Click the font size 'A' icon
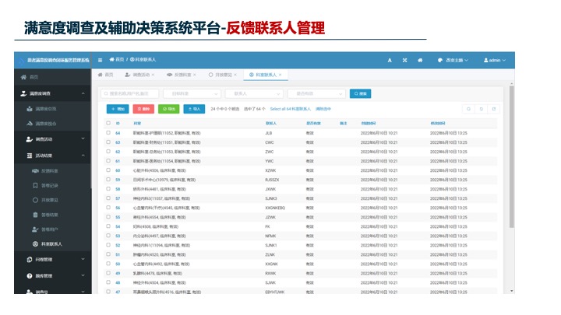The width and height of the screenshot is (561, 315). (390, 60)
